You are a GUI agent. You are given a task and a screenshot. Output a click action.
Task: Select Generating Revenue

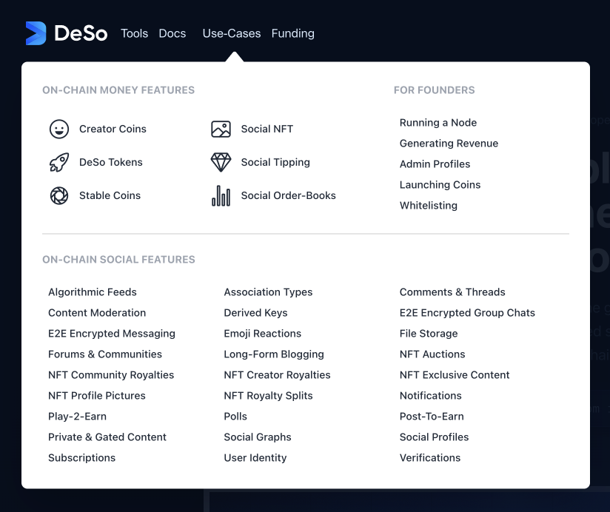point(449,144)
